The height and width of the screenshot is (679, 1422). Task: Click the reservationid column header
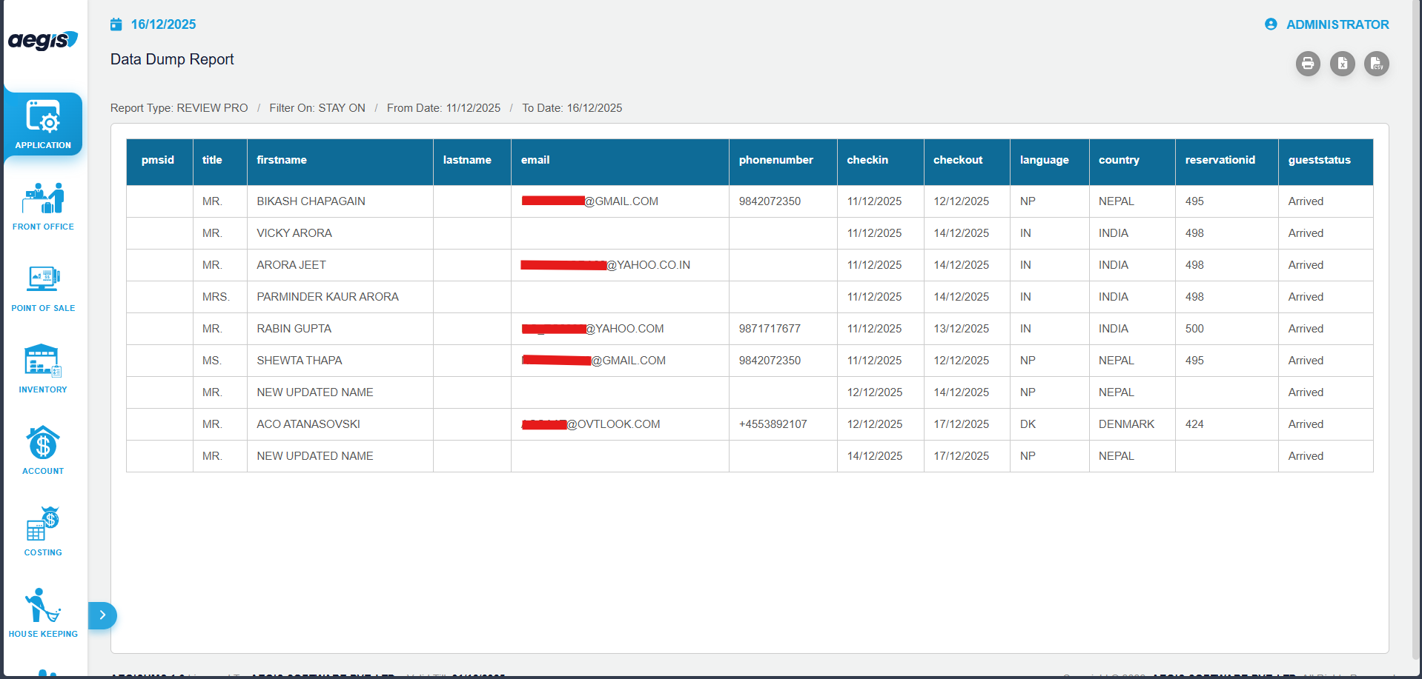coord(1220,160)
